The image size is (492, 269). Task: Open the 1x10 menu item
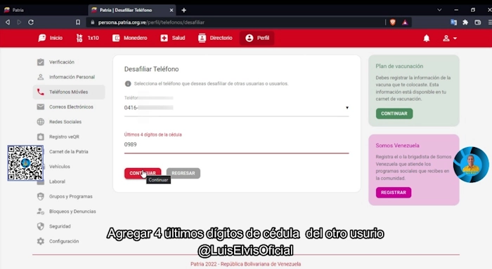click(x=88, y=38)
